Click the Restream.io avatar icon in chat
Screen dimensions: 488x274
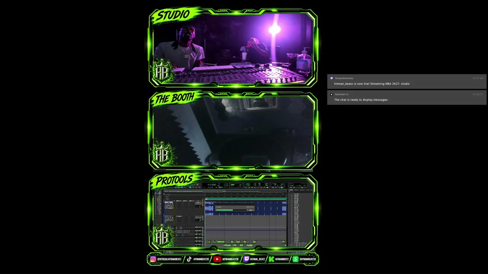pos(331,94)
